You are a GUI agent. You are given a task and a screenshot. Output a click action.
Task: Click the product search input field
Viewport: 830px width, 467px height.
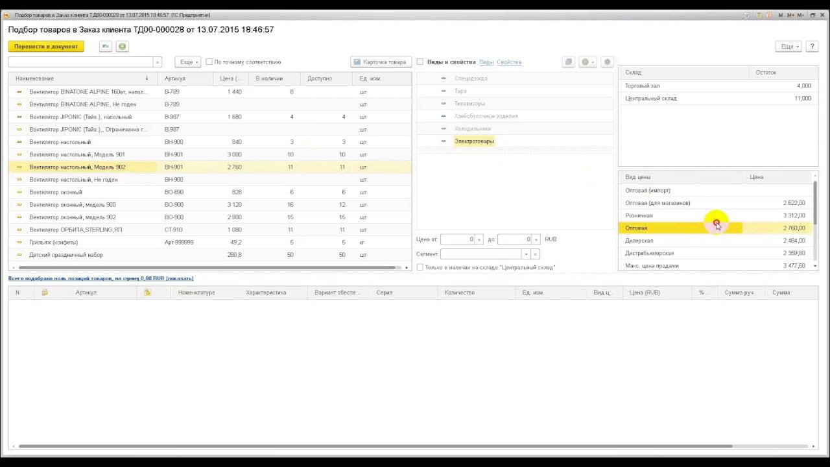coord(80,62)
